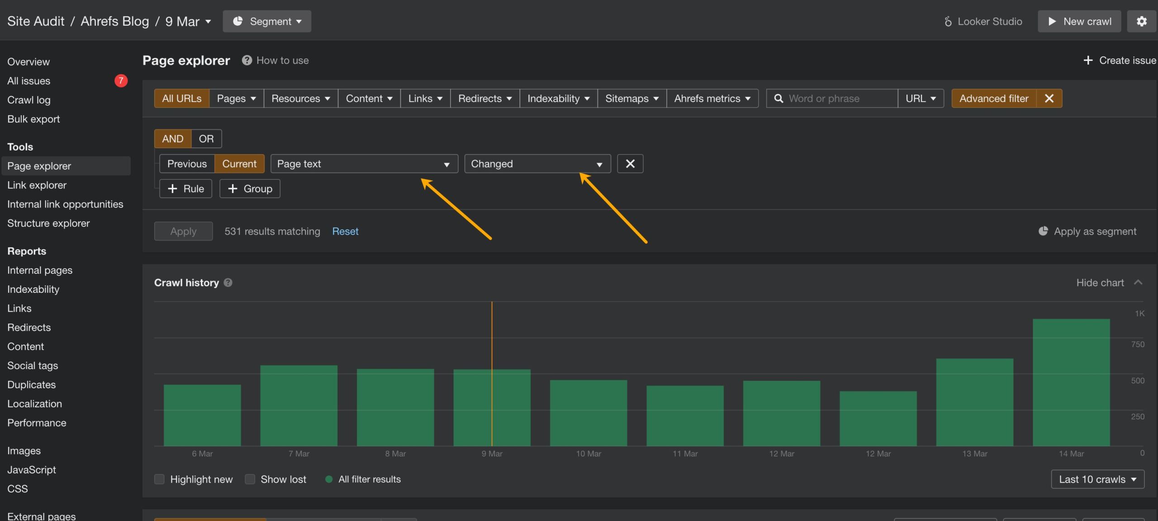Click the Looker Studio icon

coord(948,21)
